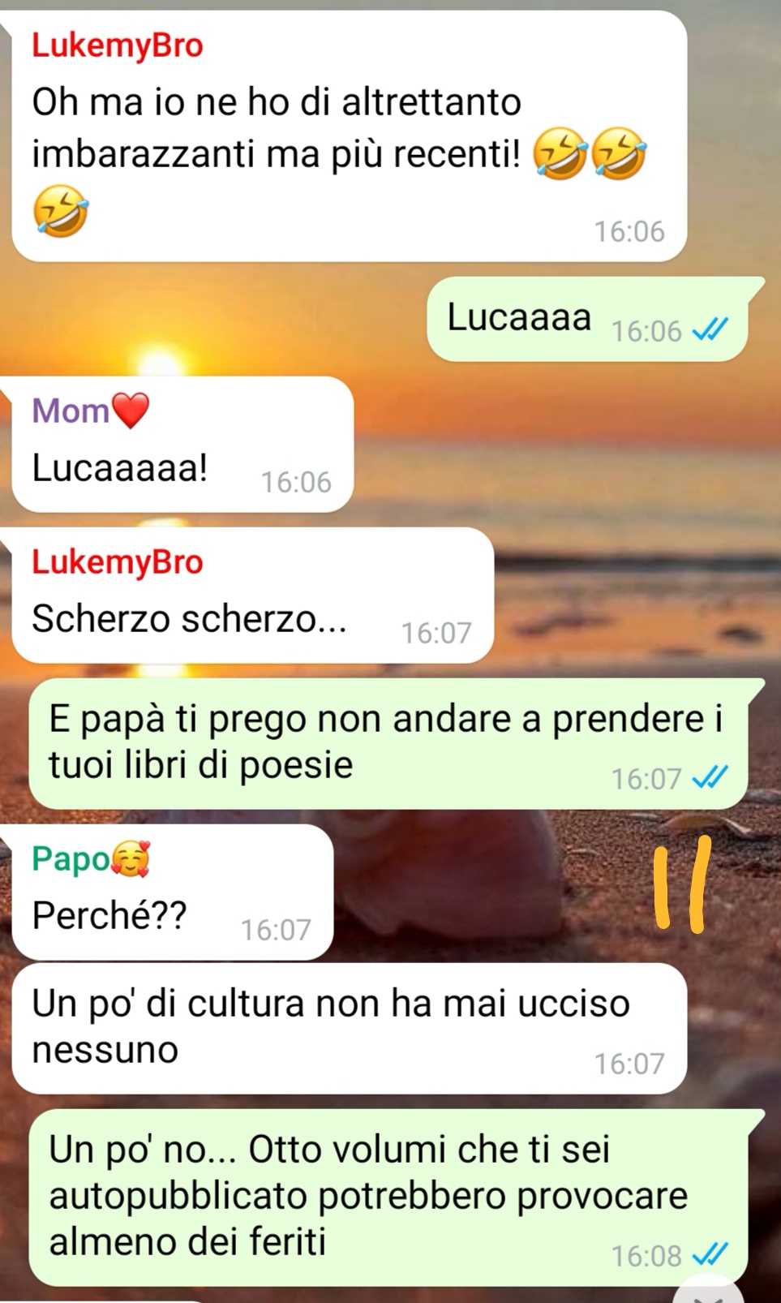Screen dimensions: 781x1303
Task: Select the 'E papà ti prego' sent message
Action: tap(388, 744)
